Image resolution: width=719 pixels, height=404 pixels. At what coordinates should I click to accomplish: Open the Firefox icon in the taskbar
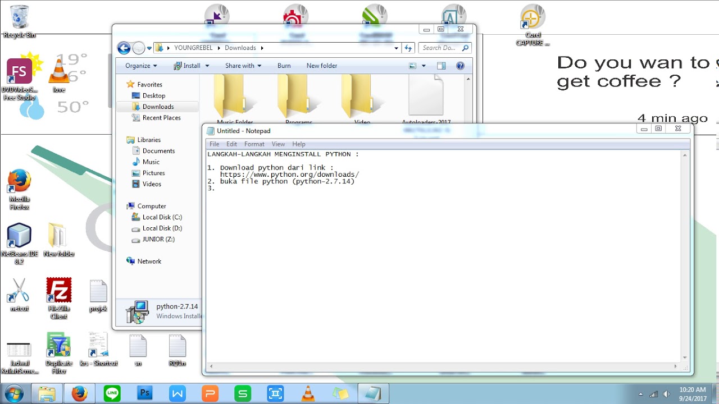tap(80, 393)
